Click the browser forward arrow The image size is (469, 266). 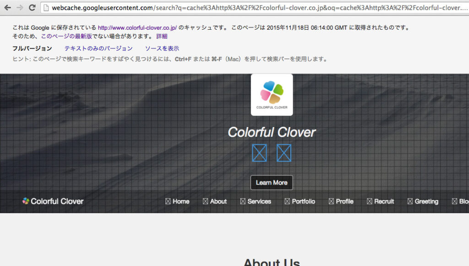tap(20, 7)
